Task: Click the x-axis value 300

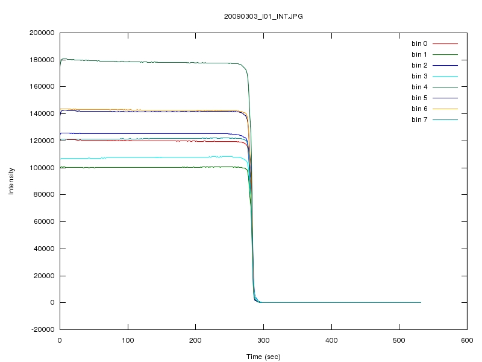Action: coord(263,340)
